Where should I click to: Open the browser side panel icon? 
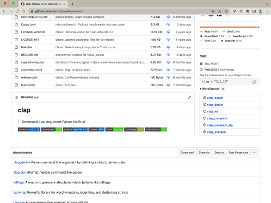click(254, 11)
